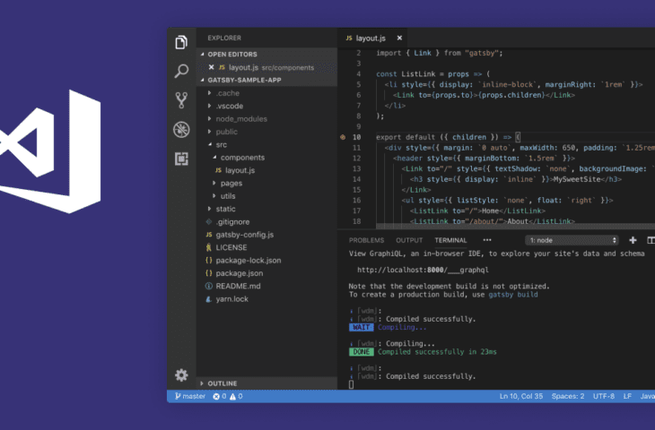Select the layout.js editor tab
The width and height of the screenshot is (655, 430).
(x=371, y=38)
